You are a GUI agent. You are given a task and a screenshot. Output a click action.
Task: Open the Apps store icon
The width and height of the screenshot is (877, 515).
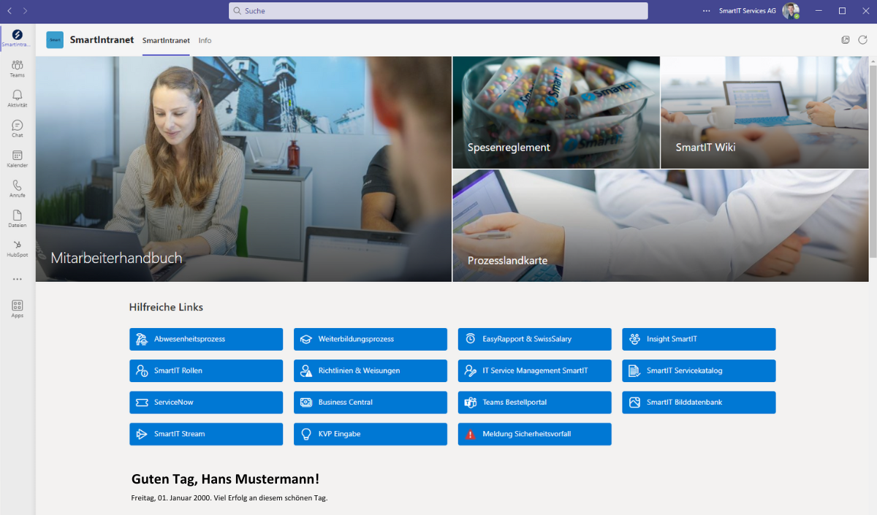pyautogui.click(x=17, y=308)
